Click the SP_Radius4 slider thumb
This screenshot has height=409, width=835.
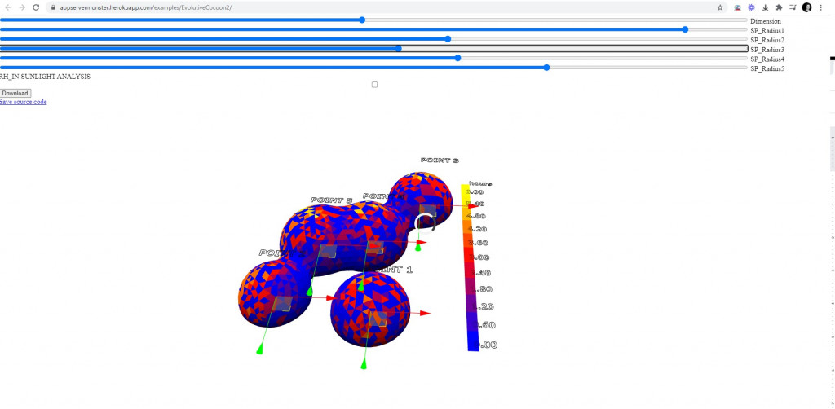click(x=457, y=58)
